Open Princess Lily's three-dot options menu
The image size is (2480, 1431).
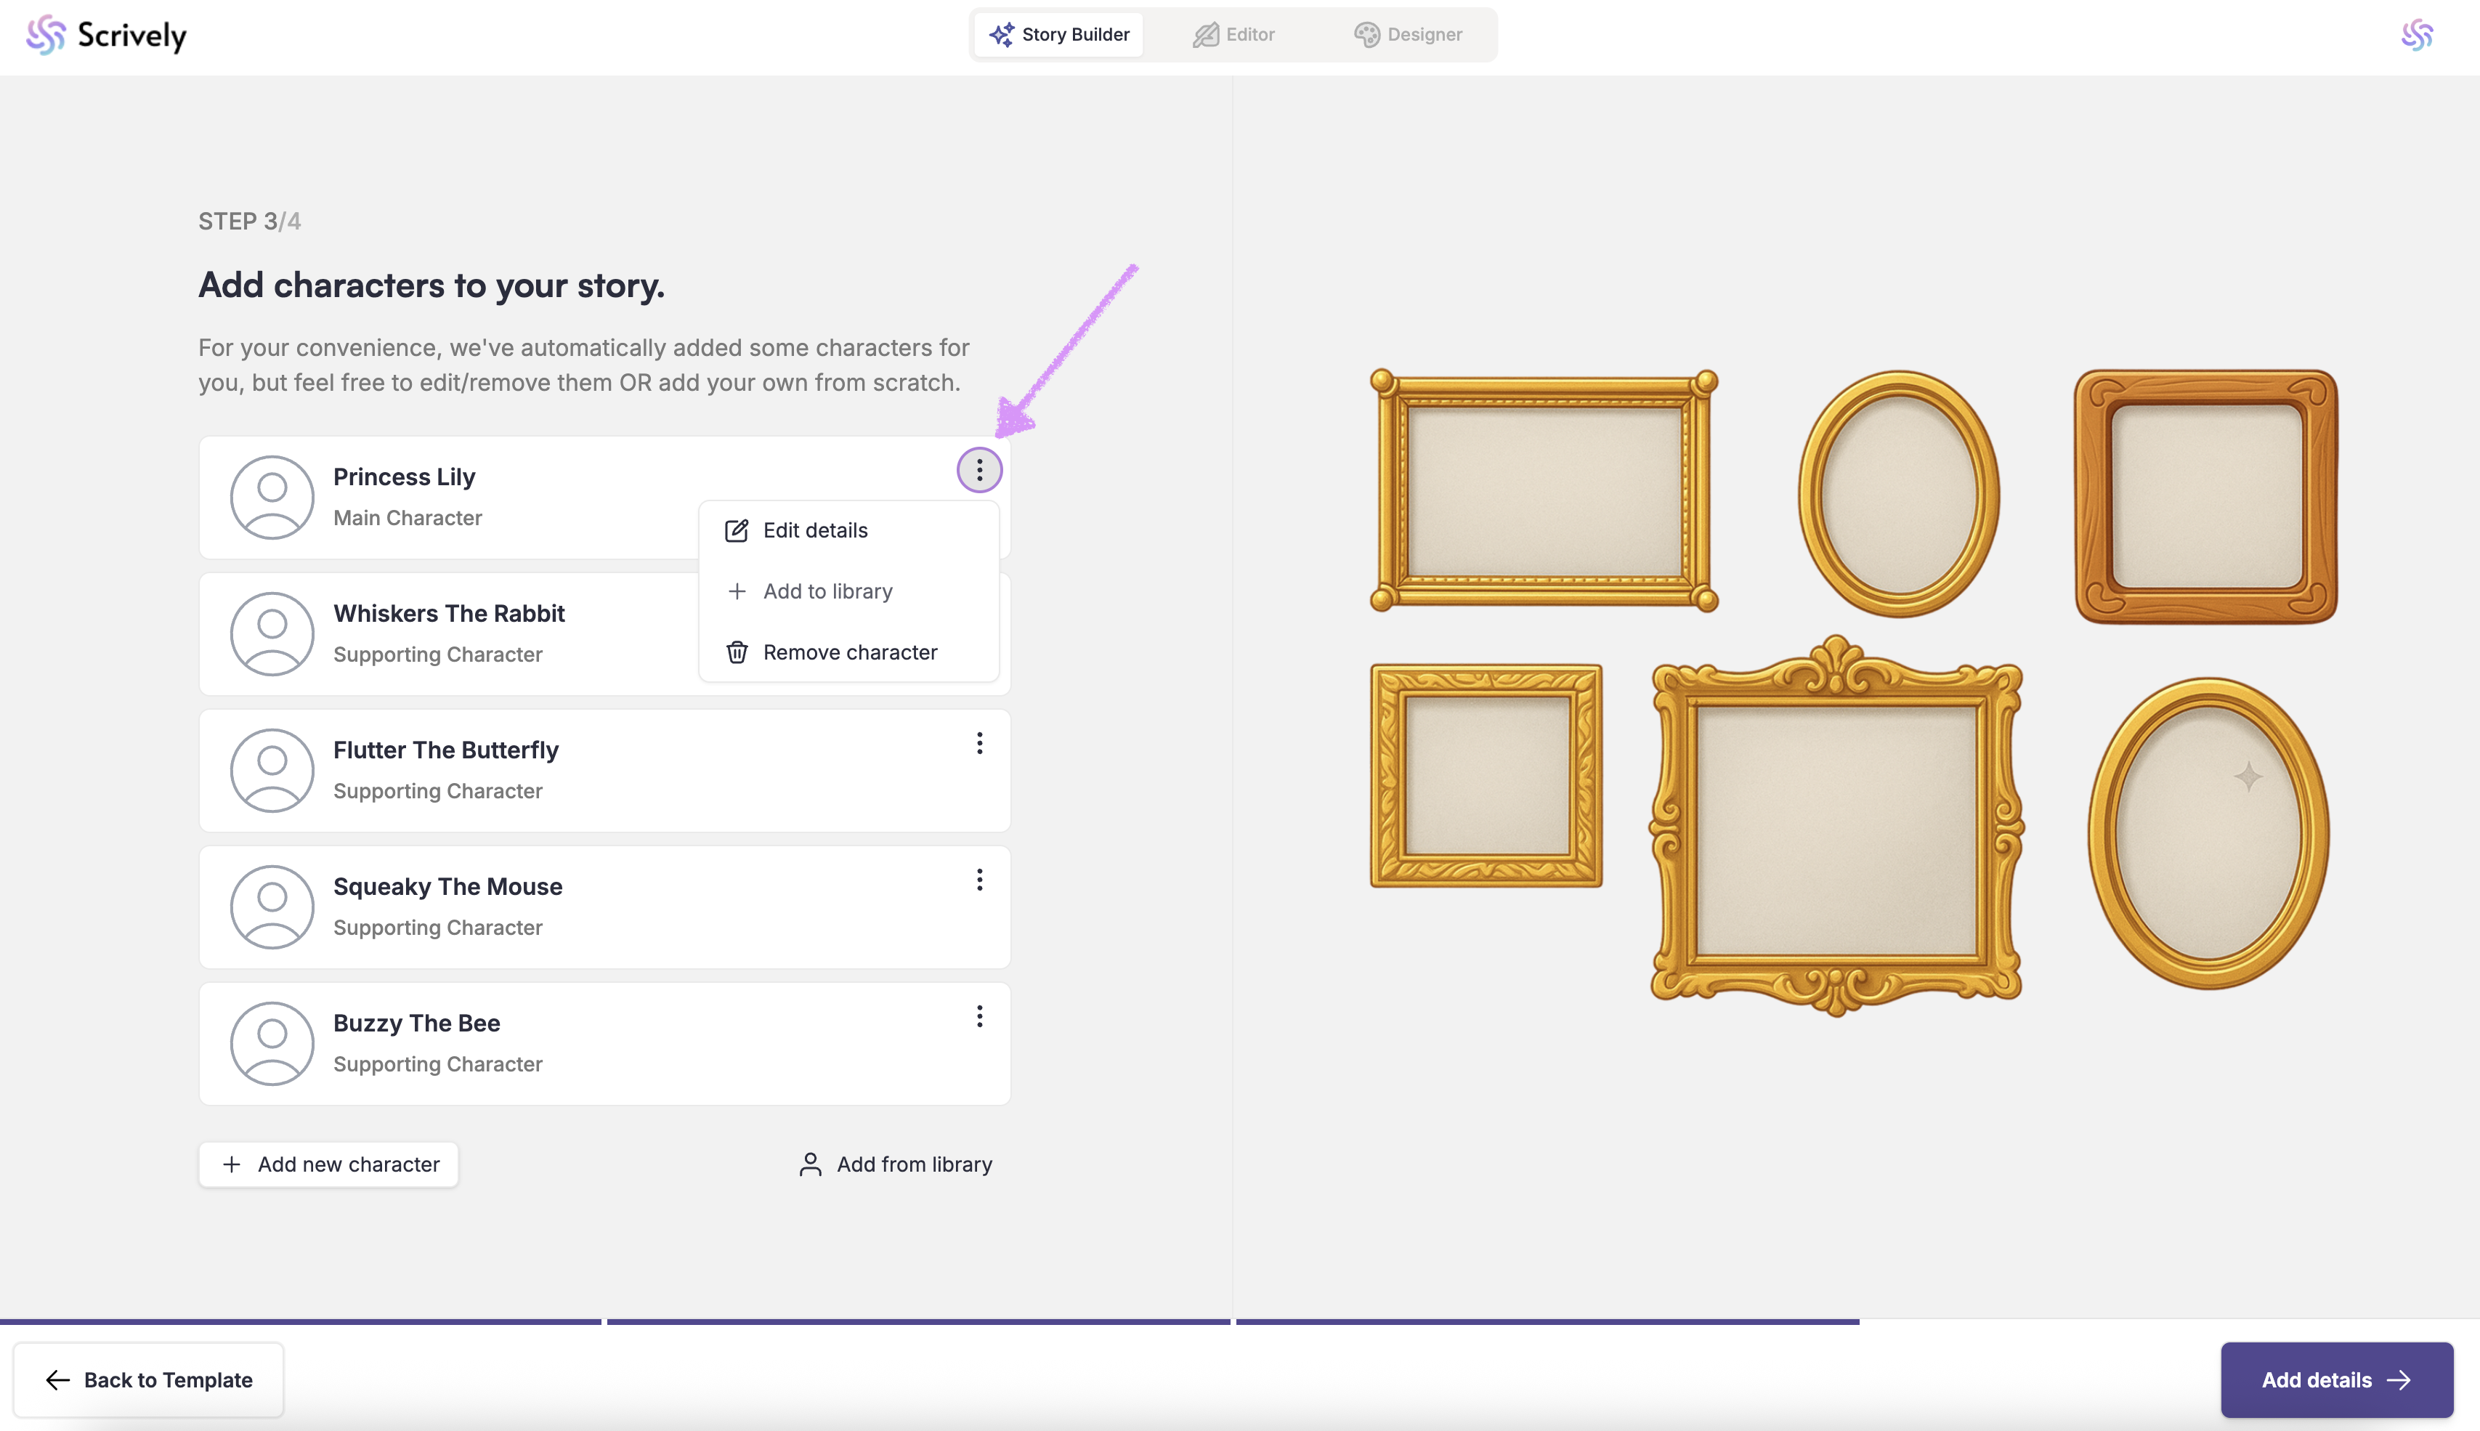coord(978,471)
